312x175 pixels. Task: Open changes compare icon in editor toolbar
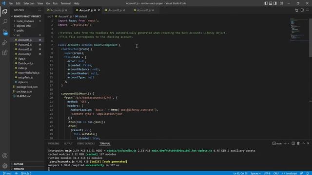click(297, 10)
